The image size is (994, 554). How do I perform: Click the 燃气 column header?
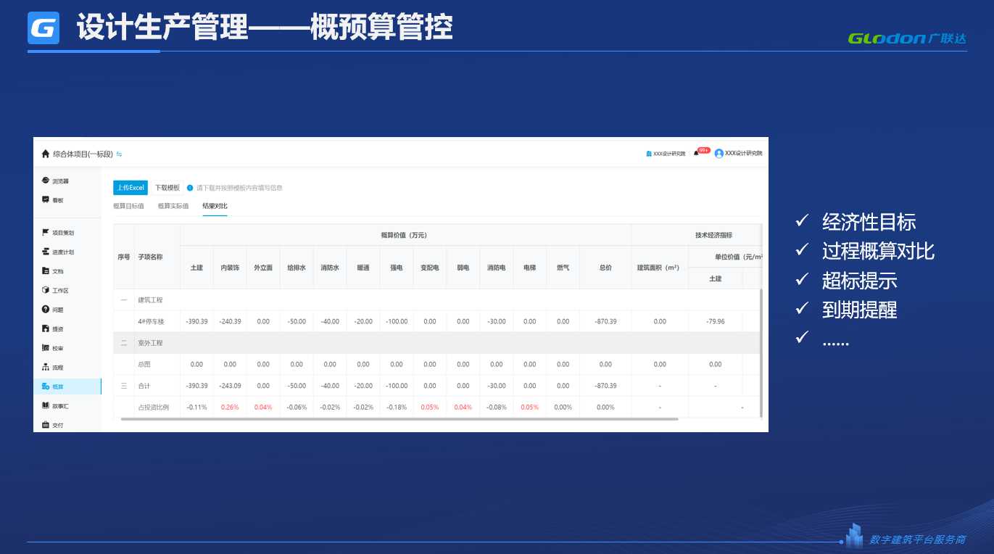(x=563, y=268)
